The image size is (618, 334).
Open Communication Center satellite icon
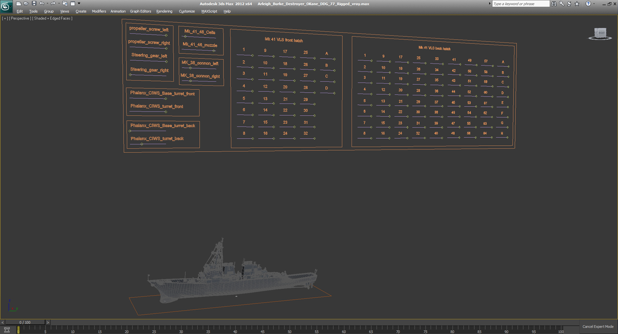click(569, 4)
